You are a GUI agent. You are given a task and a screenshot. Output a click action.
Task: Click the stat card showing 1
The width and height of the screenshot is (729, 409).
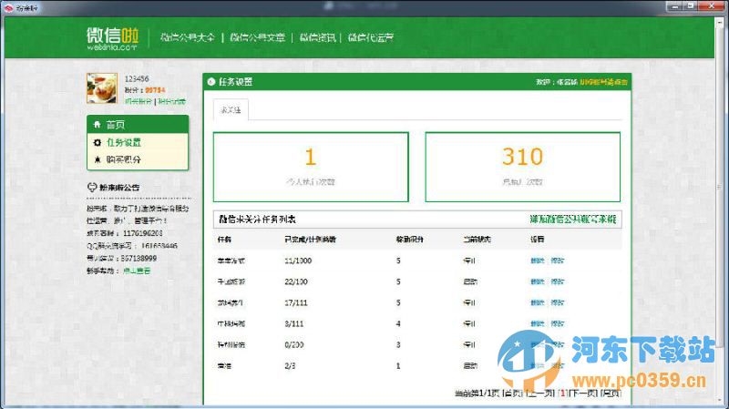click(x=311, y=167)
